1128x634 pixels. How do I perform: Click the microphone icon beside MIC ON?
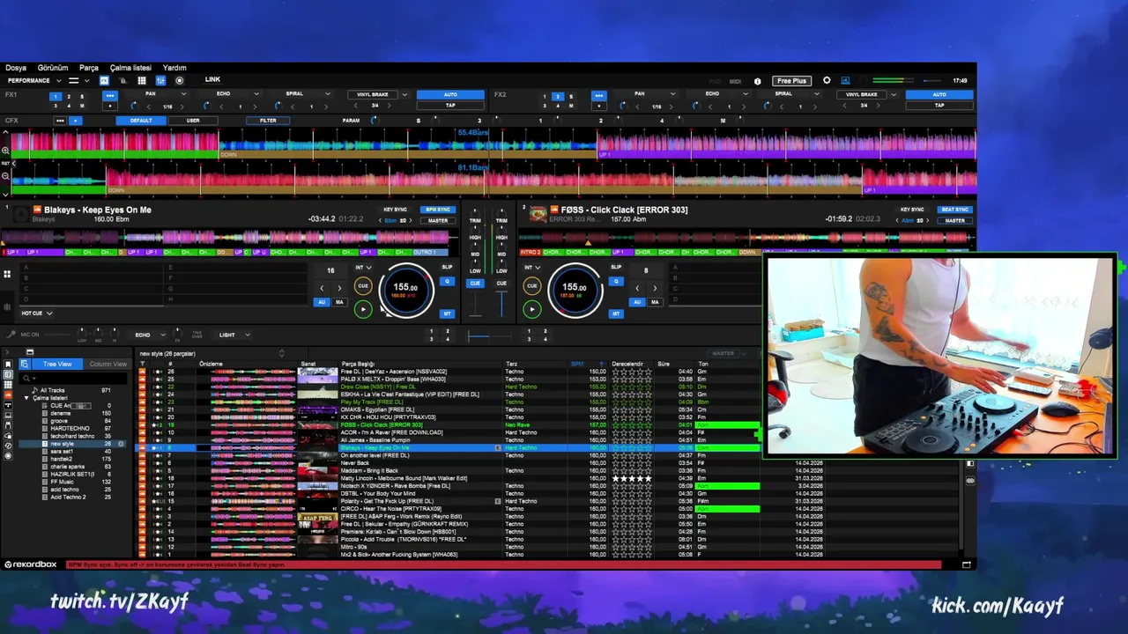11,335
